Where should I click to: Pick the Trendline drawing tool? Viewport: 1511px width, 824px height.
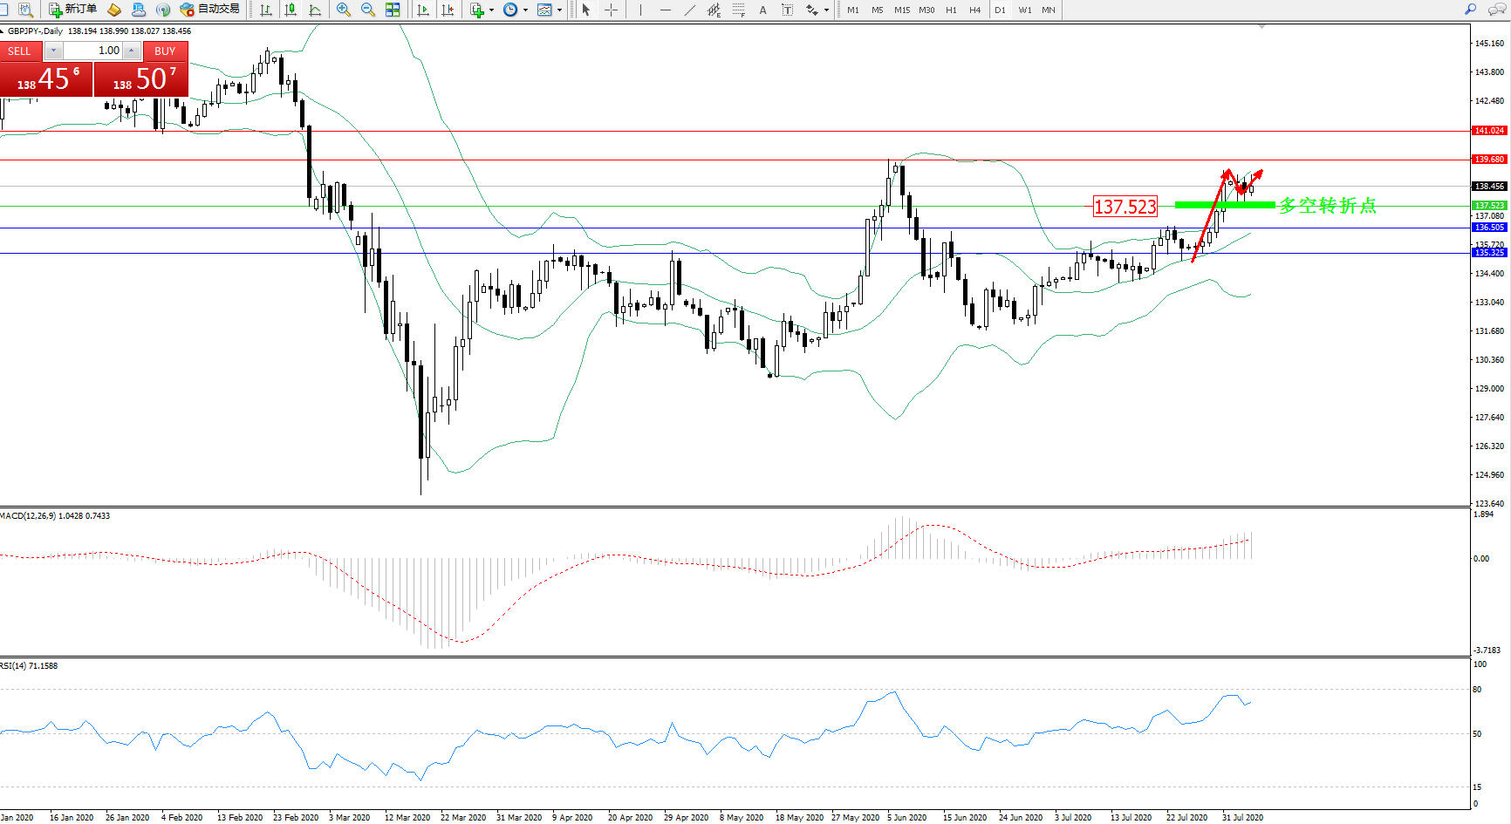click(x=690, y=10)
